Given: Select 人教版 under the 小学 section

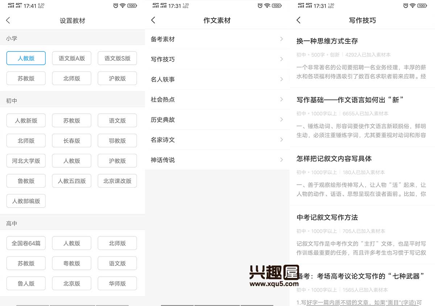Looking at the screenshot, I should point(26,58).
